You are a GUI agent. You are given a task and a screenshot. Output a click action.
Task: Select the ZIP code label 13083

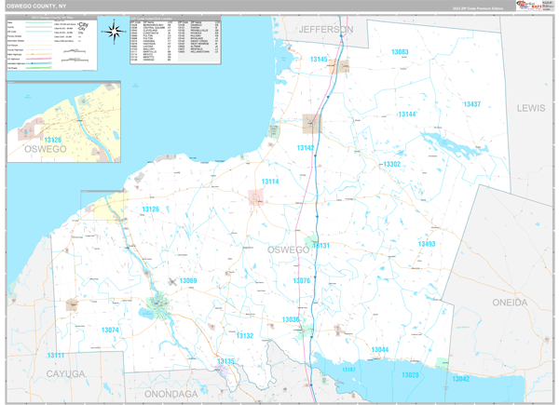(x=400, y=52)
